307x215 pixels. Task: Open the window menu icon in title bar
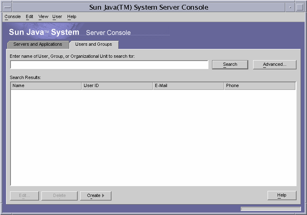tap(7, 7)
